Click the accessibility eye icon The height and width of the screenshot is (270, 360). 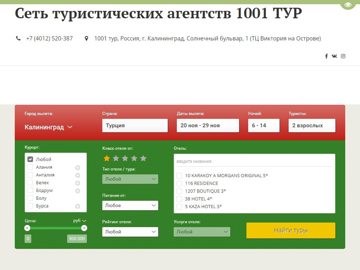348,5
